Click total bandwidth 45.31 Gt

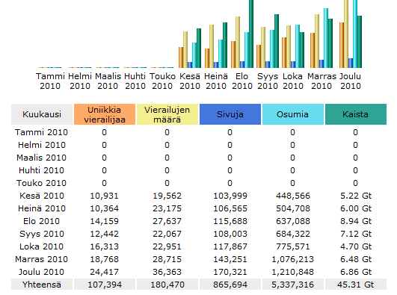tap(355, 285)
